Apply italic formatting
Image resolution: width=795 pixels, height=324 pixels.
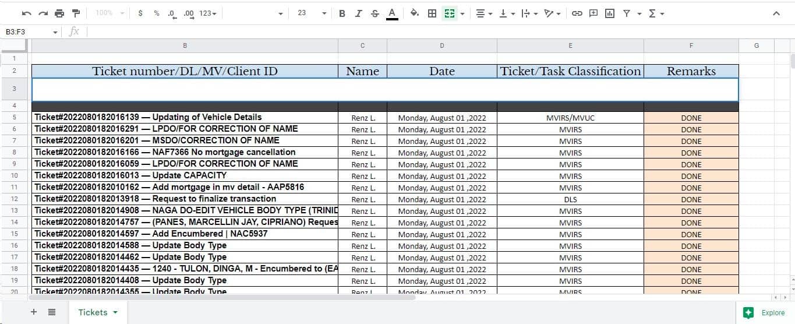358,13
